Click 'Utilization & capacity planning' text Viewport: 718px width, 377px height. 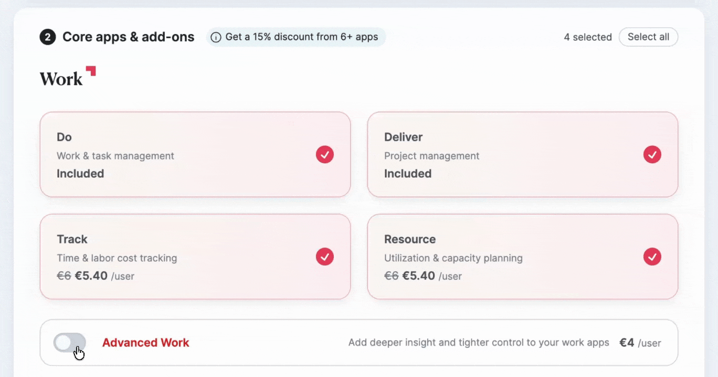pos(453,258)
